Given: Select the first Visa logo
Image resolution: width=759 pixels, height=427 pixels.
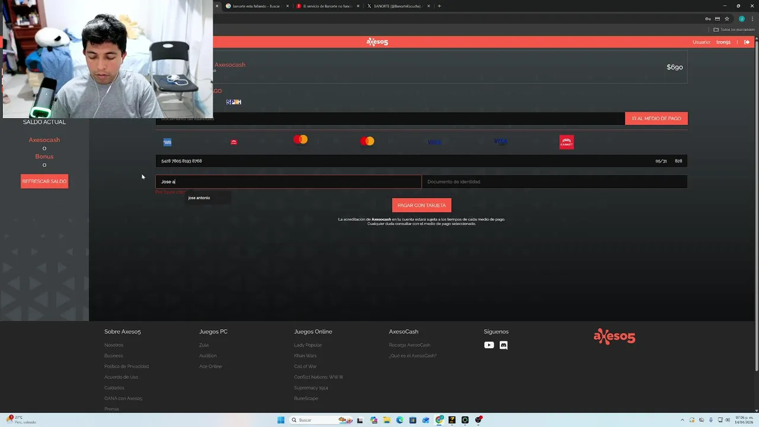Looking at the screenshot, I should [x=434, y=142].
